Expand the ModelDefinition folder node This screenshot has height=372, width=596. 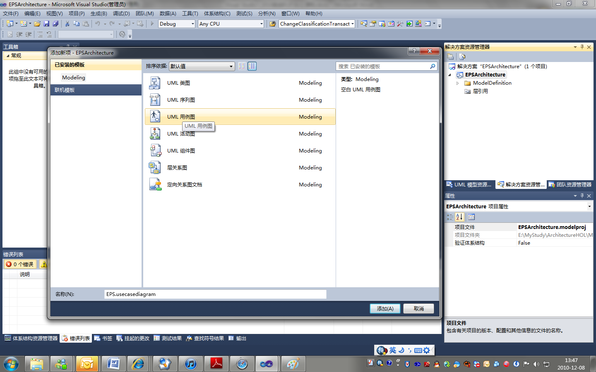point(457,83)
